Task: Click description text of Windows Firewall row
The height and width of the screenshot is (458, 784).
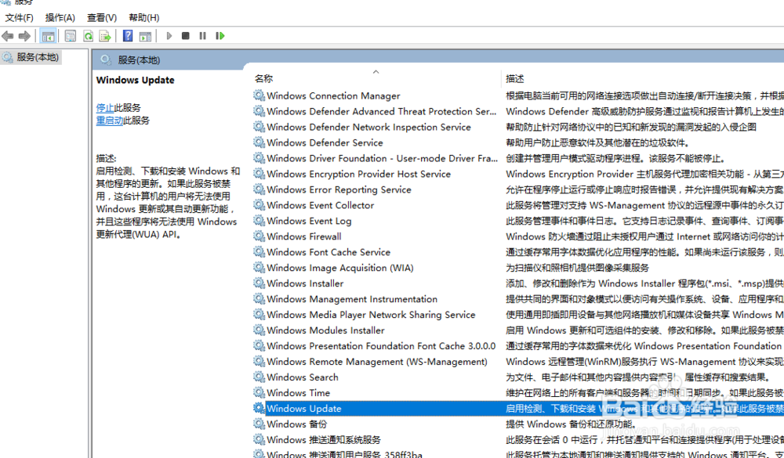Action: click(644, 236)
